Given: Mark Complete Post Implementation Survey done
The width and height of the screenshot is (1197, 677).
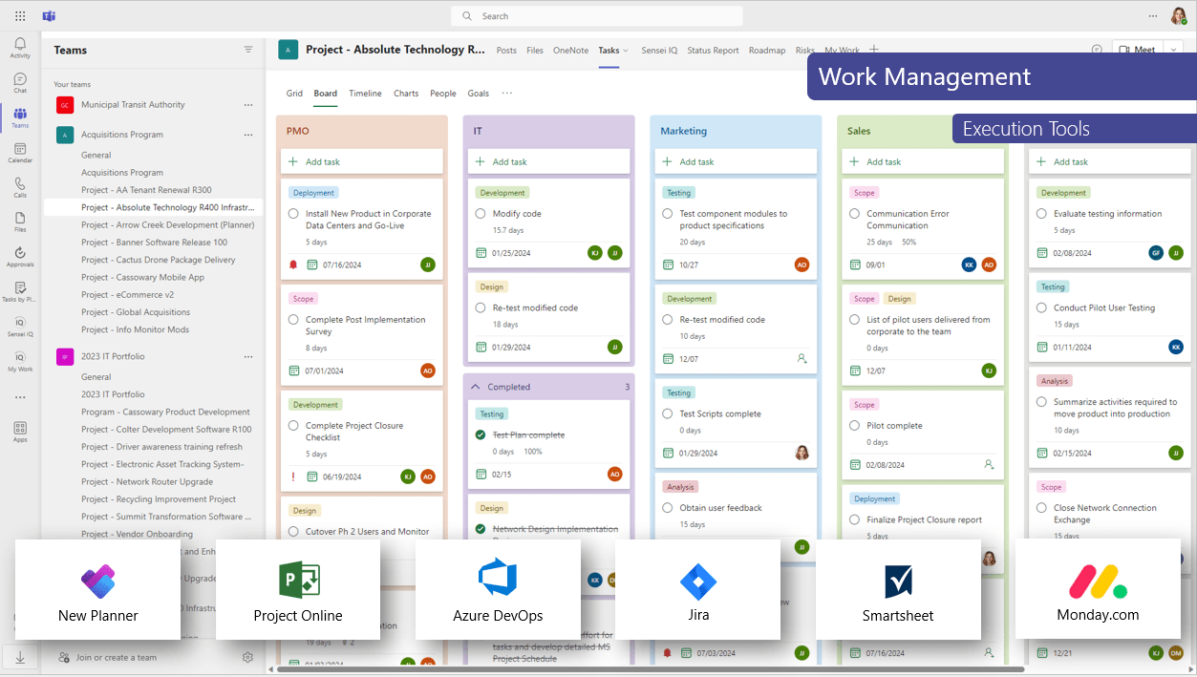Looking at the screenshot, I should (x=293, y=320).
